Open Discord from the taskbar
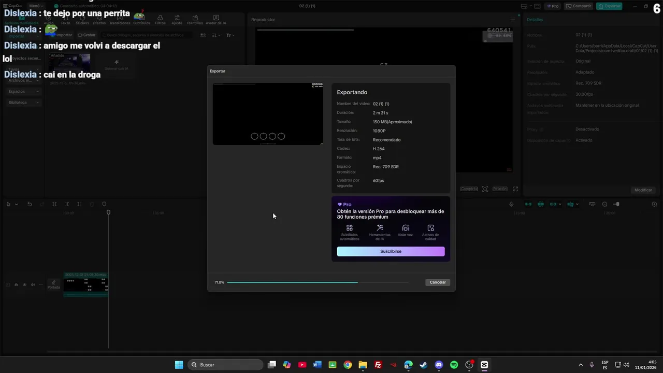This screenshot has width=663, height=373. pos(439,365)
